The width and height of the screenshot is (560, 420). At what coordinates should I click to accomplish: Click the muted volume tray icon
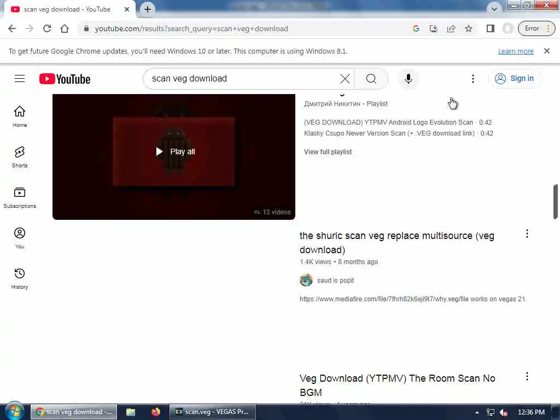click(504, 412)
